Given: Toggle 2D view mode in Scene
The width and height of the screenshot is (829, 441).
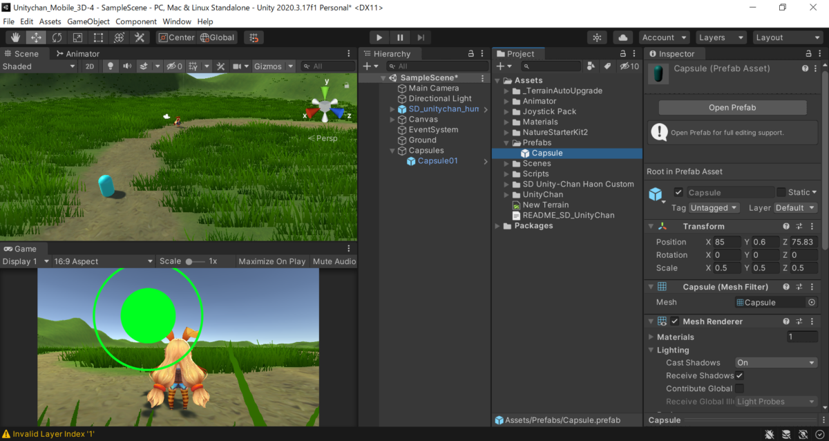Looking at the screenshot, I should click(90, 66).
